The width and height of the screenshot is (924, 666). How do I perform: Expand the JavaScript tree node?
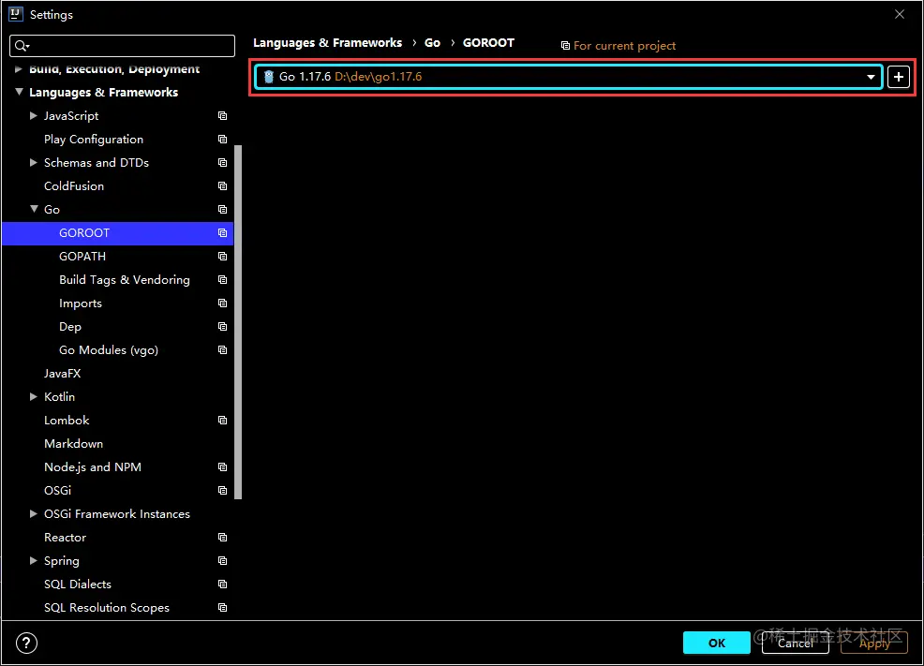(34, 116)
